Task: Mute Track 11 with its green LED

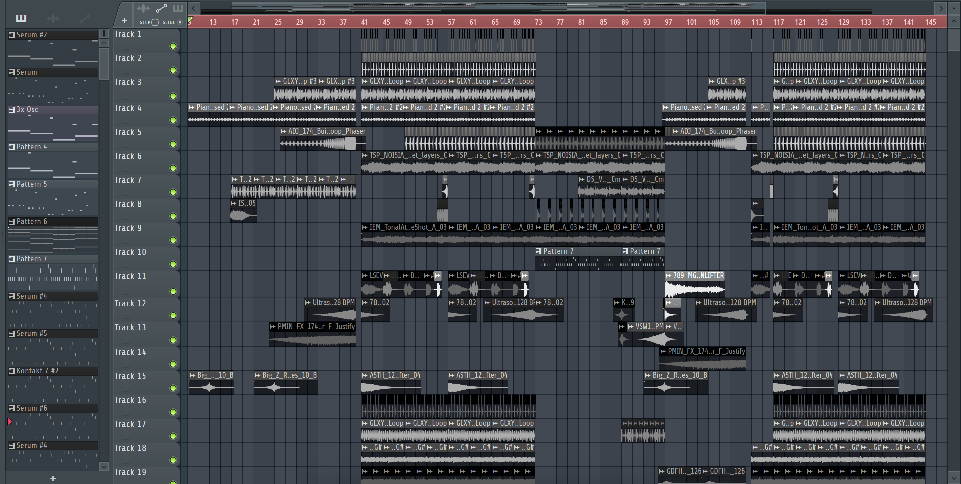Action: pyautogui.click(x=173, y=291)
